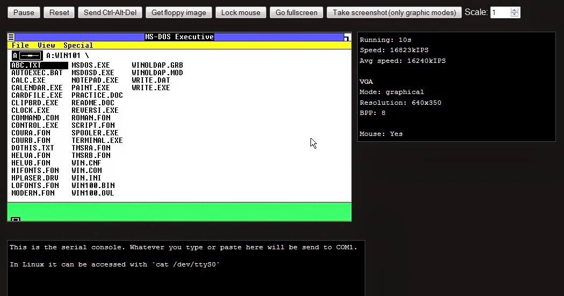Image resolution: width=564 pixels, height=296 pixels.
Task: Select WIN100.BIN file
Action: [x=93, y=186]
